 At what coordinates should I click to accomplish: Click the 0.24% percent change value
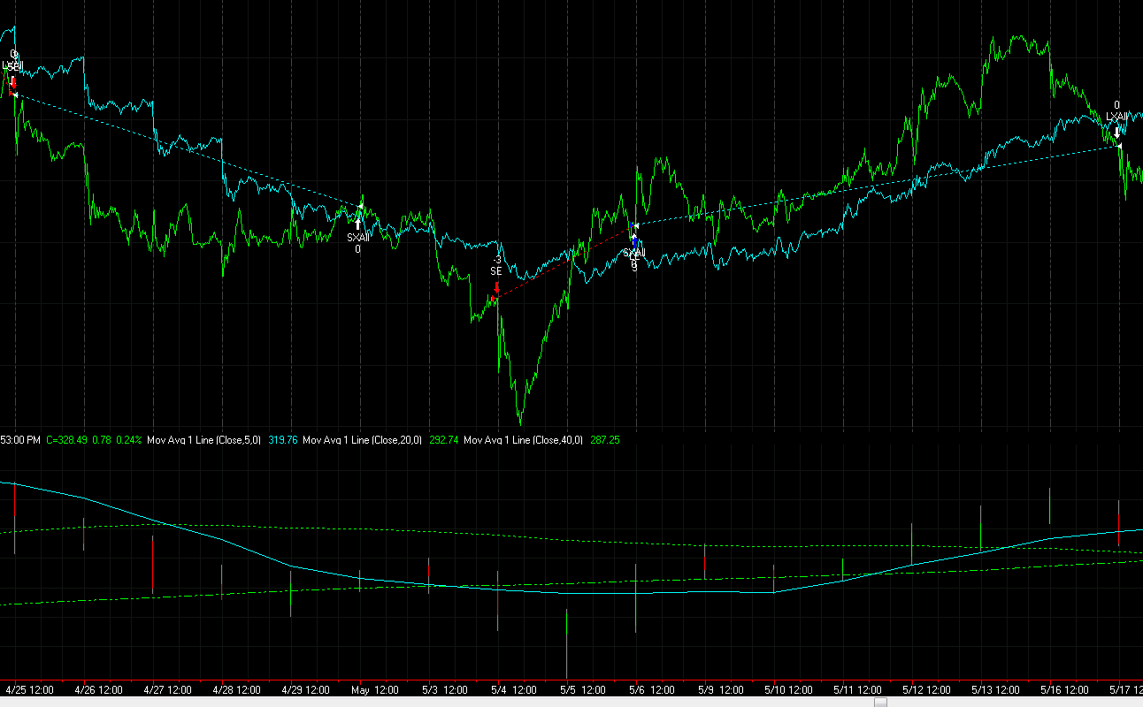(x=128, y=439)
